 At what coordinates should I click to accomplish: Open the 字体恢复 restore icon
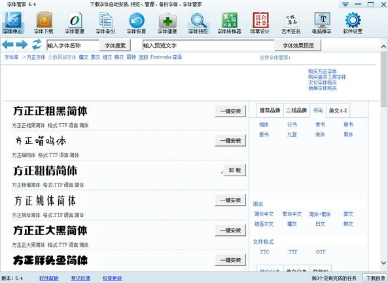[137, 23]
